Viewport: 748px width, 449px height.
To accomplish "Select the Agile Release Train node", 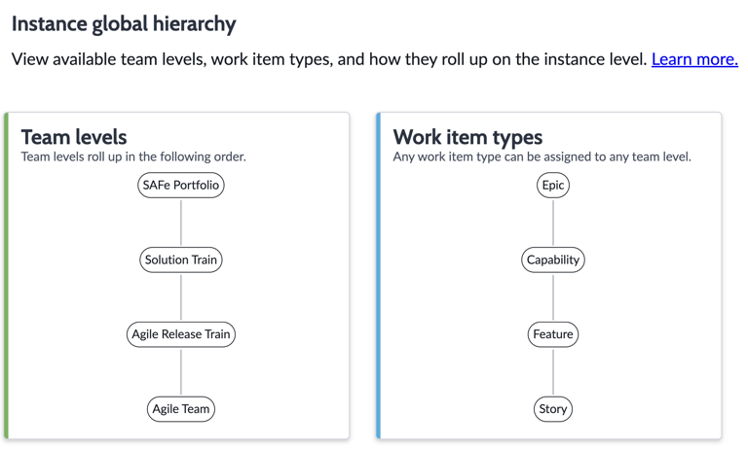I will tap(181, 334).
